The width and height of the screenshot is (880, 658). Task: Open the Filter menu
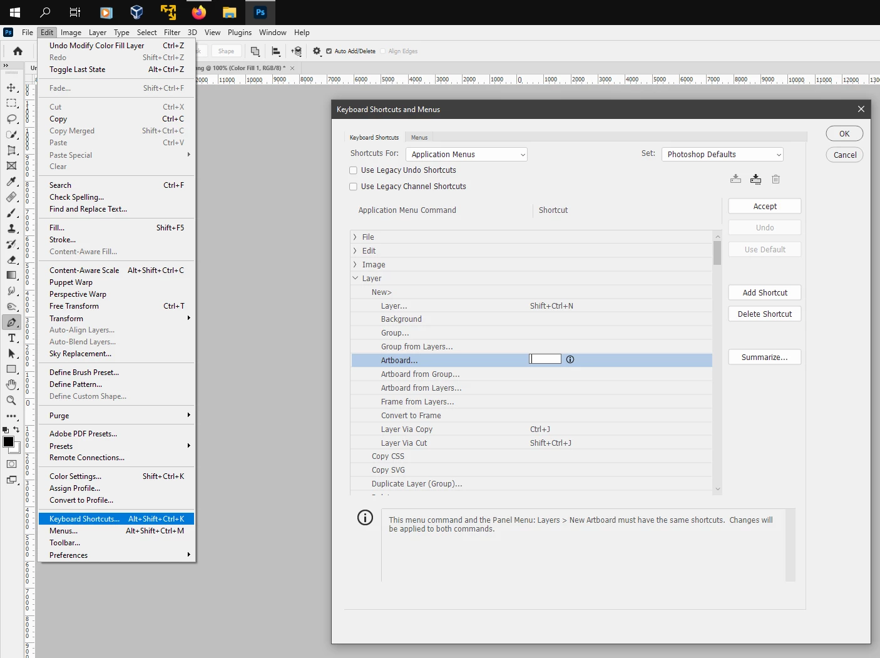(172, 33)
